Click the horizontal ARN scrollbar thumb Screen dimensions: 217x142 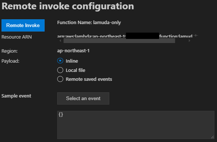(119, 41)
